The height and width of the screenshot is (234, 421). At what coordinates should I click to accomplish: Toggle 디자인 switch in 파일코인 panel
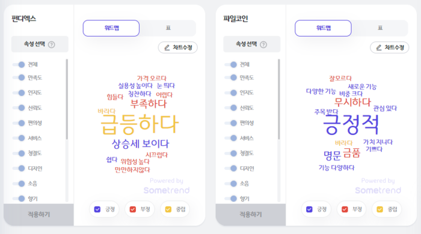click(231, 169)
